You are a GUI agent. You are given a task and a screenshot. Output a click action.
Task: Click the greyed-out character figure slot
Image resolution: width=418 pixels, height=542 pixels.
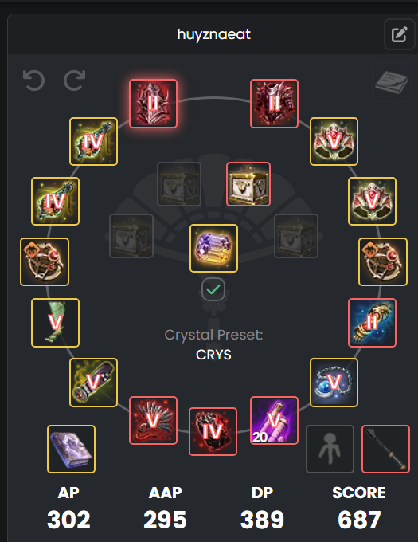330,449
